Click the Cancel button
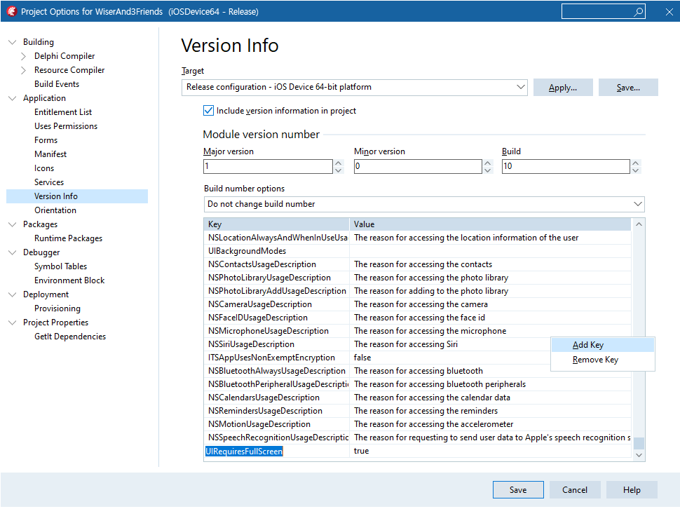 [575, 490]
